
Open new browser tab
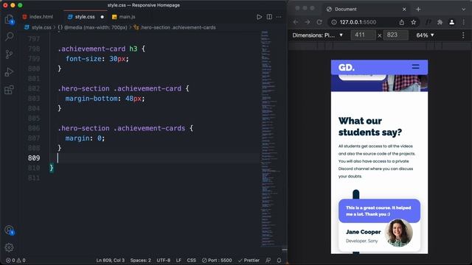(x=418, y=10)
